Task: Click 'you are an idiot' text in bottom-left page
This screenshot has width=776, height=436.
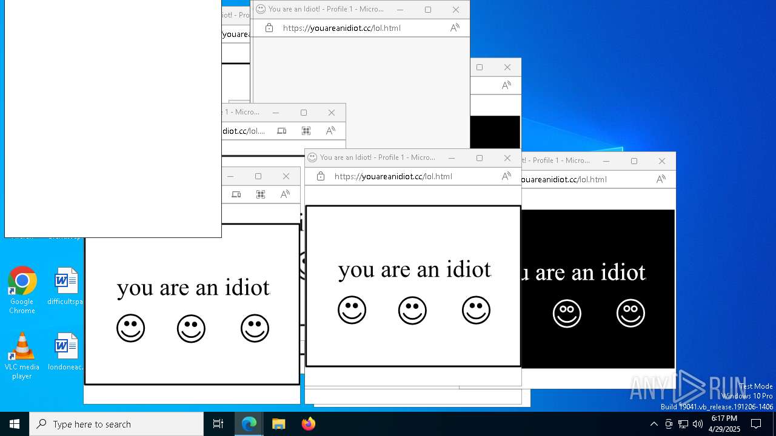Action: pyautogui.click(x=193, y=288)
